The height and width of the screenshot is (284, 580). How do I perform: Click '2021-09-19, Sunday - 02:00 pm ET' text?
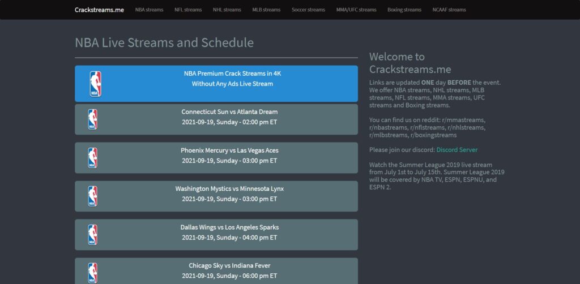coord(229,122)
